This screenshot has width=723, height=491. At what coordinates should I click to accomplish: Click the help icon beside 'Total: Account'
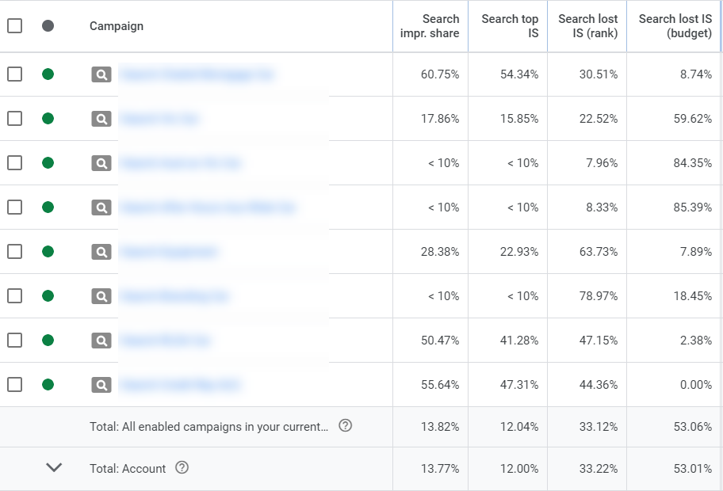pos(182,467)
